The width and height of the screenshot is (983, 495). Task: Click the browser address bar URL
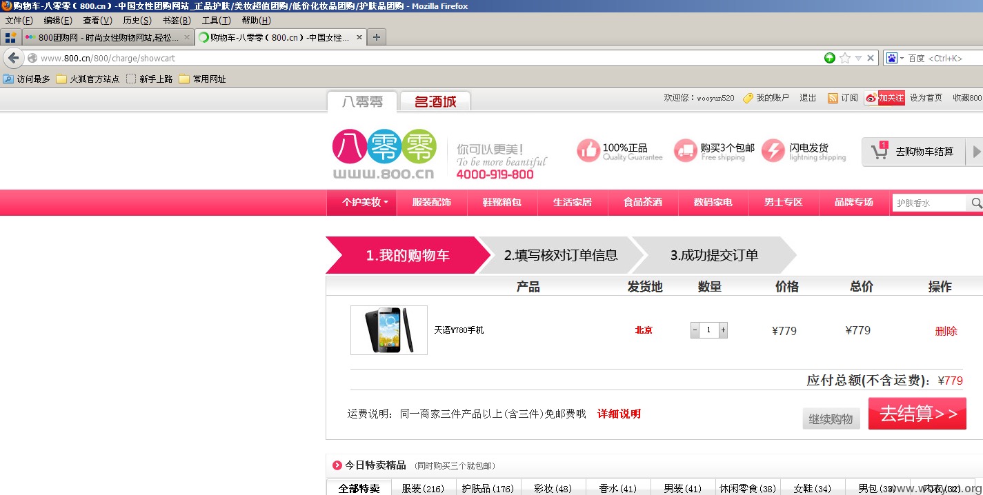coord(108,58)
